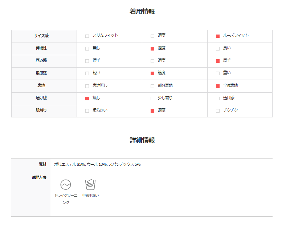Click the 全体裏地 label text

coord(230,85)
